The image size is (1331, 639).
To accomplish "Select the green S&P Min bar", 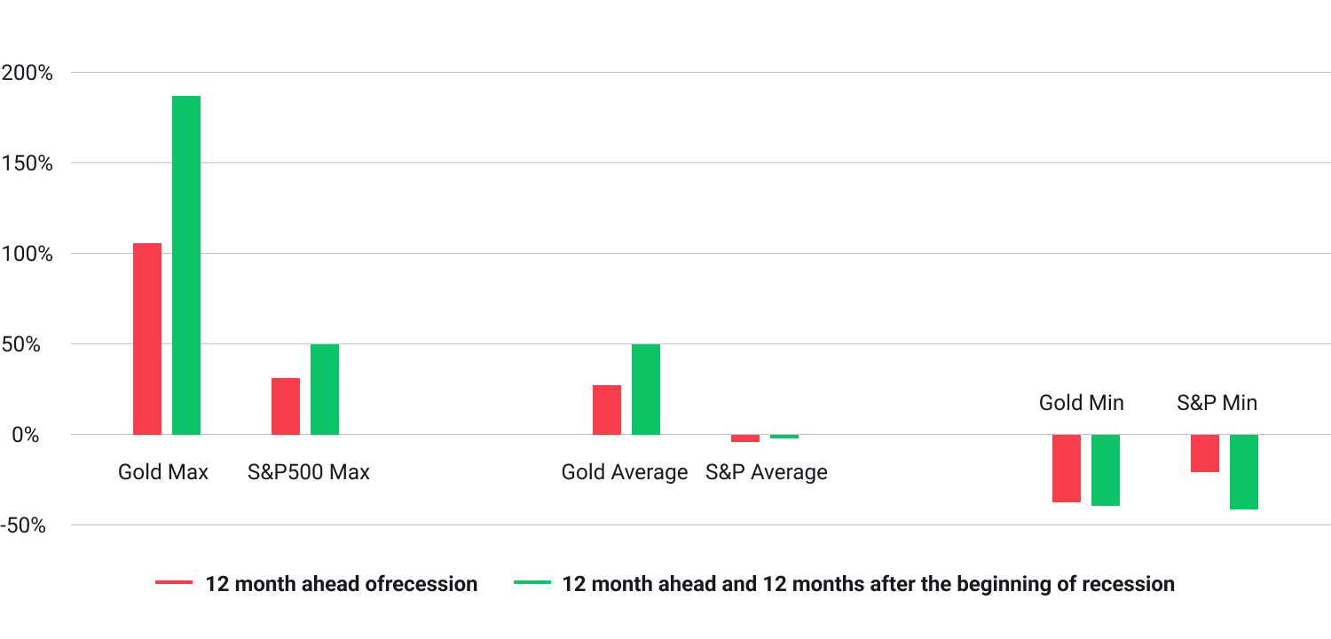I will (1244, 471).
